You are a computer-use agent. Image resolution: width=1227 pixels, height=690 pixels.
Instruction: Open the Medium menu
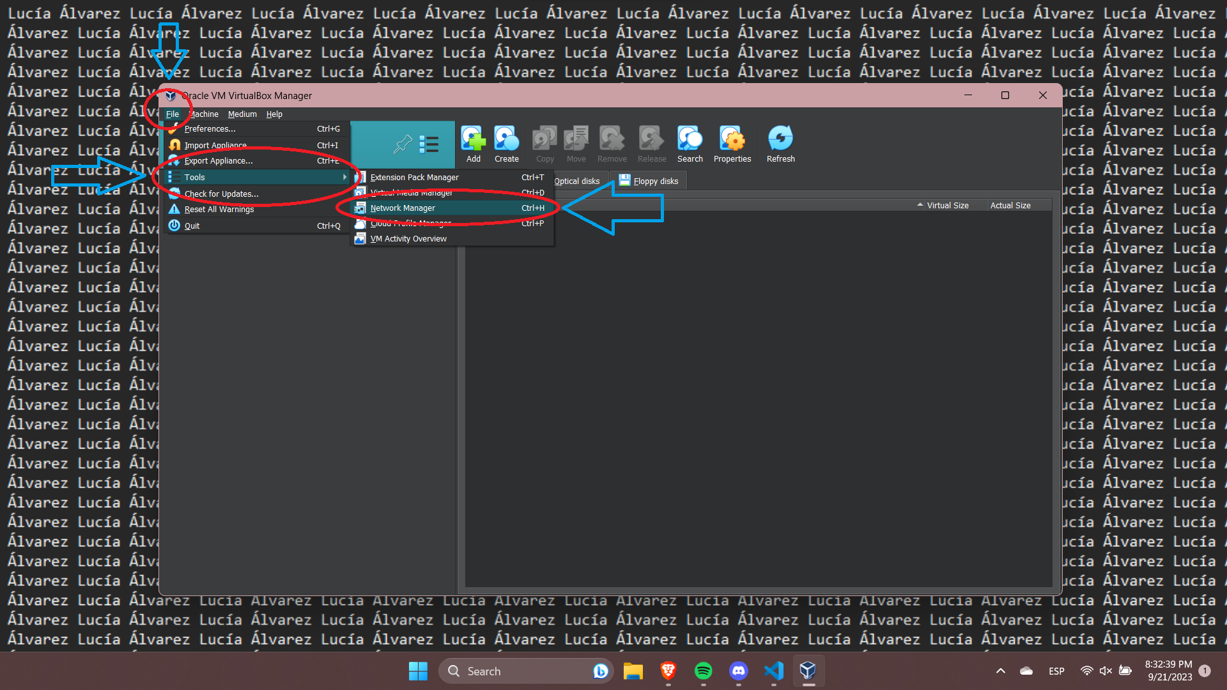pos(242,114)
